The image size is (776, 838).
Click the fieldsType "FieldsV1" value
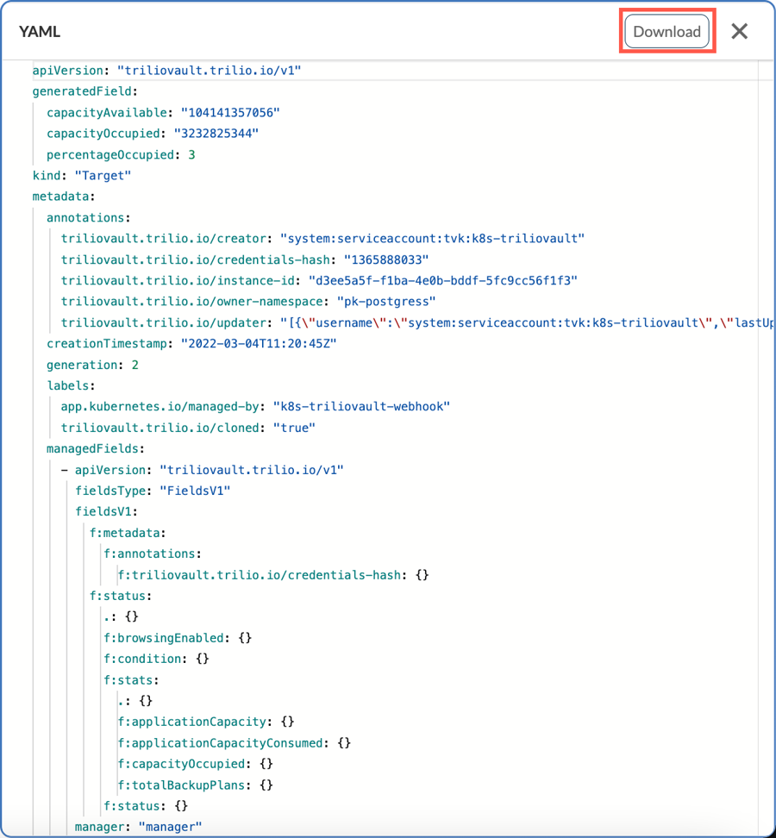(195, 491)
